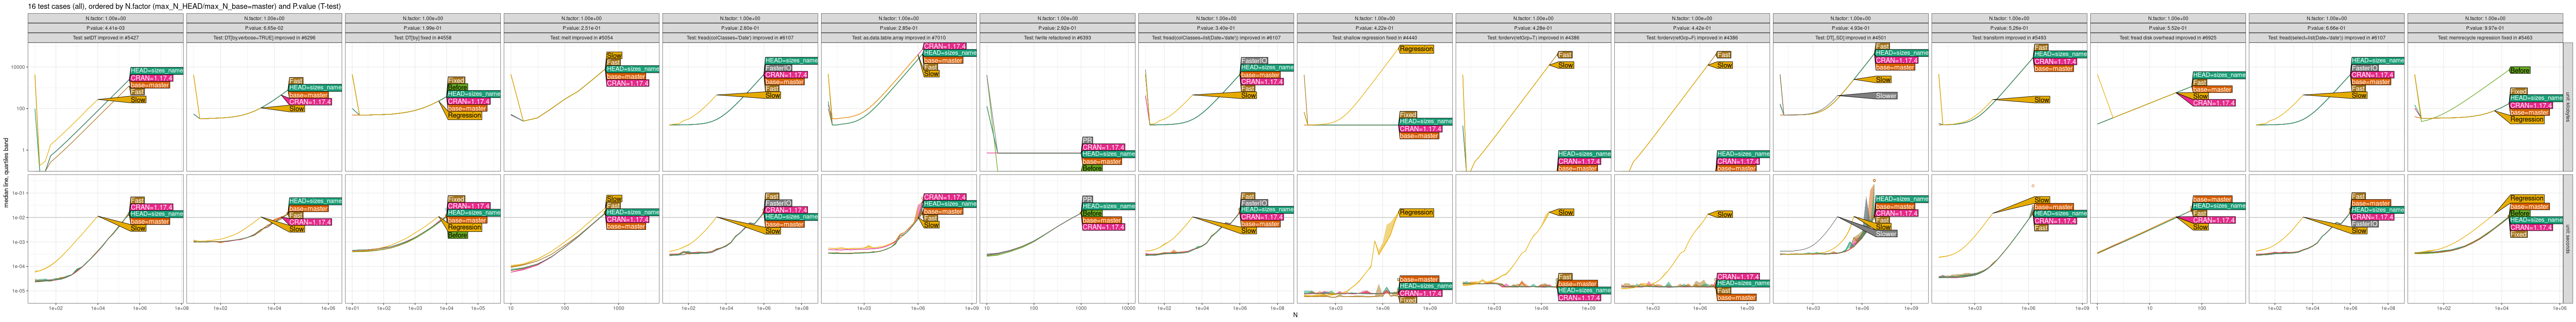Click the 'fwrite refactored in #6393' facet header
This screenshot has width=2576, height=322.
(1057, 38)
